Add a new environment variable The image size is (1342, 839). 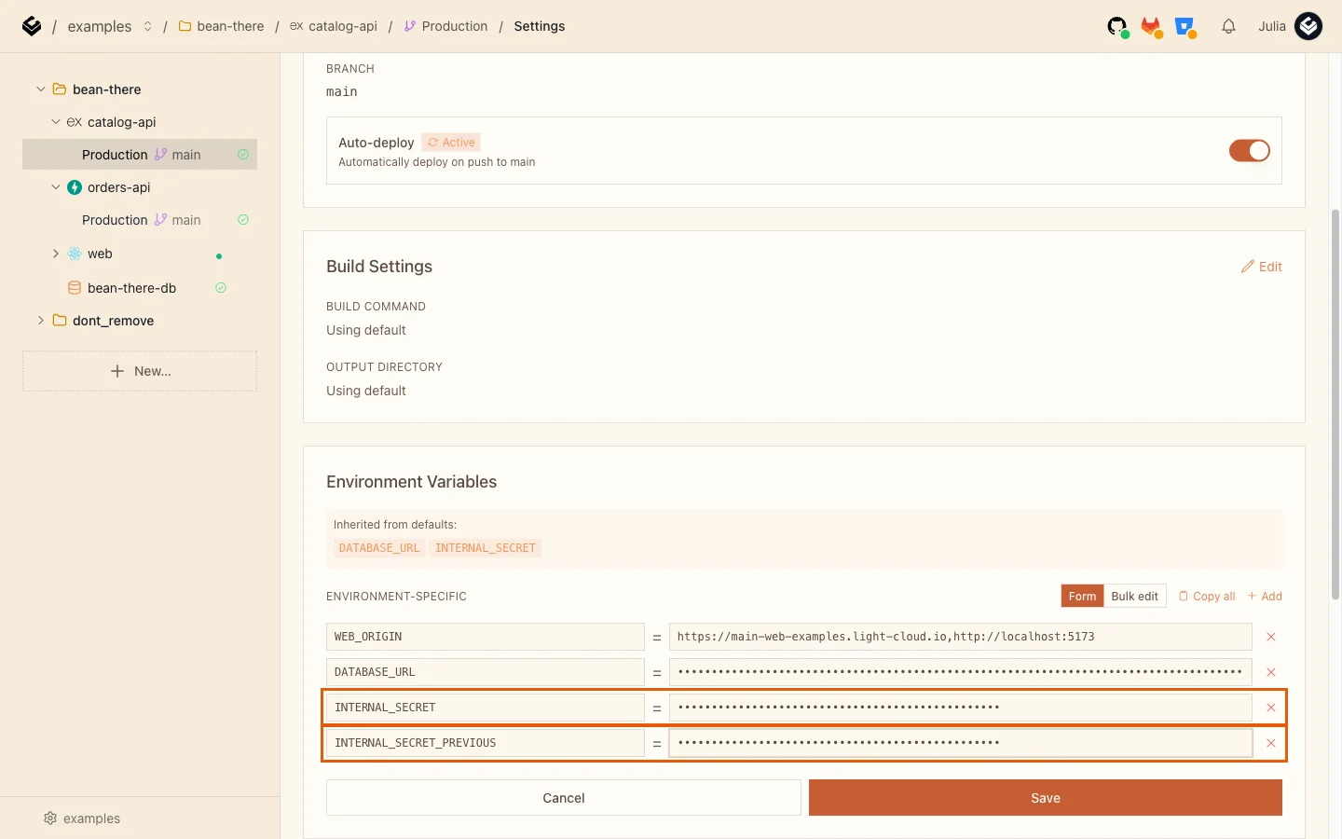pyautogui.click(x=1265, y=597)
